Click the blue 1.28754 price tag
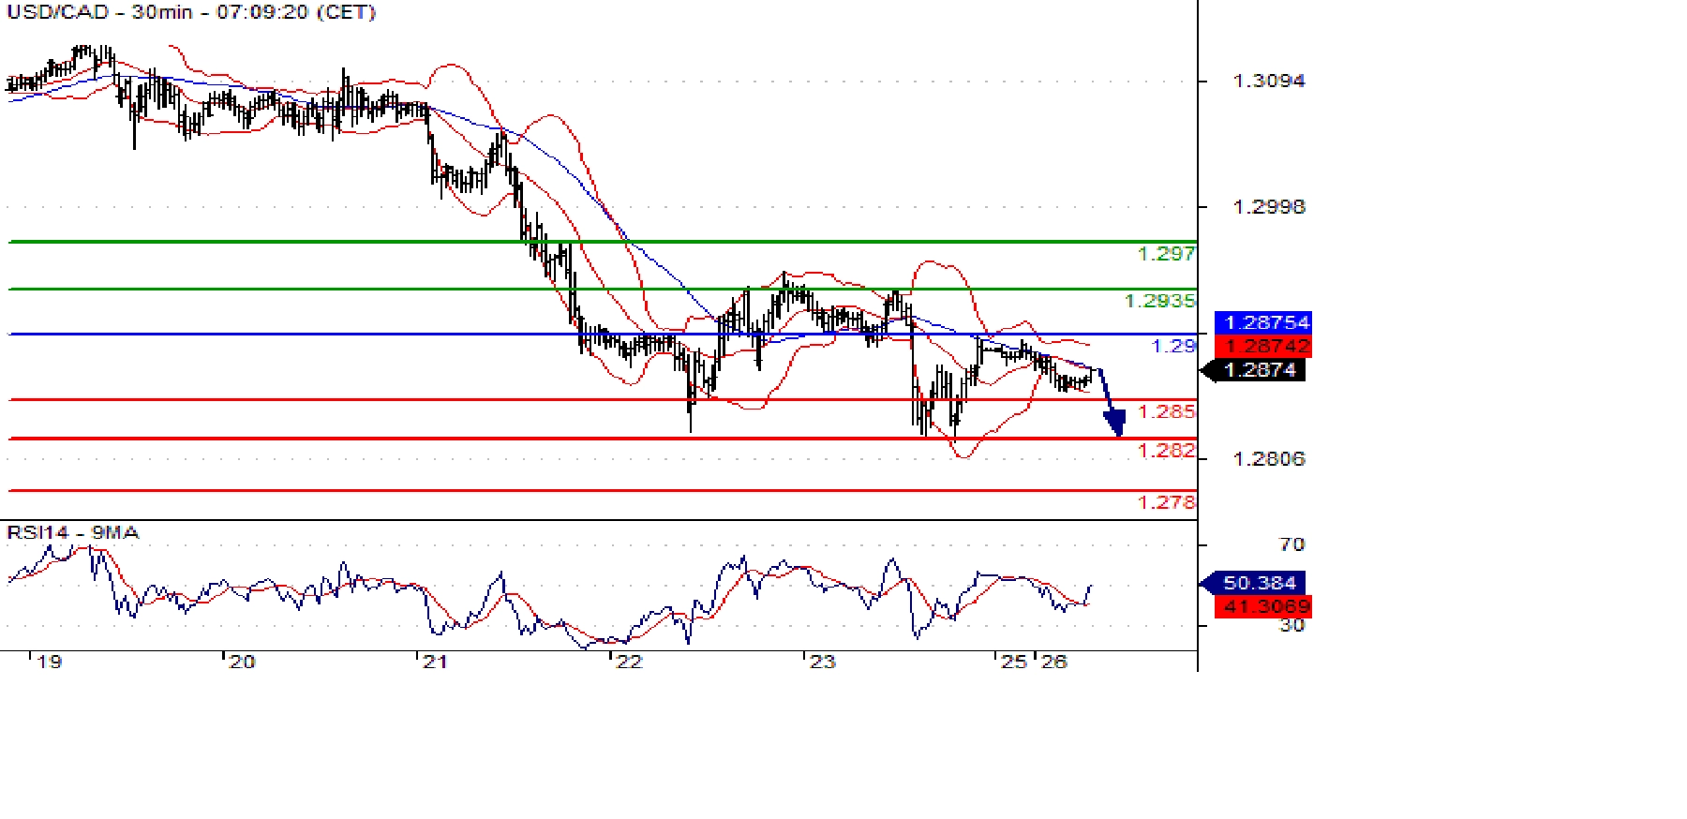The width and height of the screenshot is (1687, 819). 1263,322
